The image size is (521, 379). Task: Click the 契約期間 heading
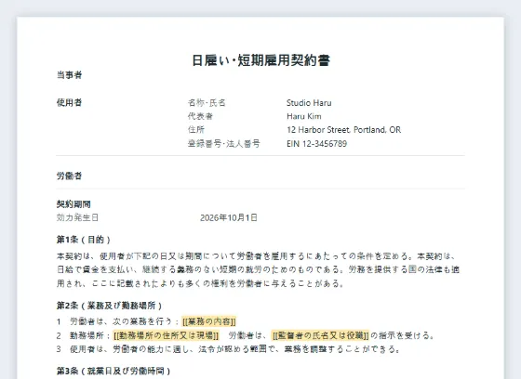click(73, 204)
